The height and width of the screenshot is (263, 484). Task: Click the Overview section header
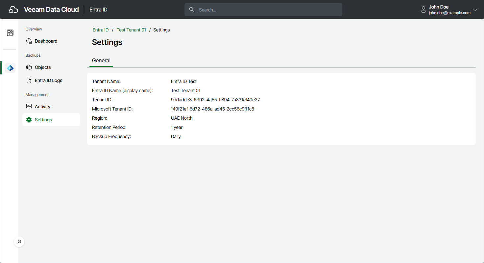point(34,29)
